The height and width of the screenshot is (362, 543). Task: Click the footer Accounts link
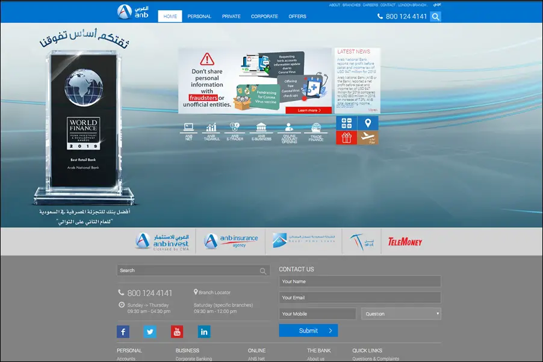(126, 359)
